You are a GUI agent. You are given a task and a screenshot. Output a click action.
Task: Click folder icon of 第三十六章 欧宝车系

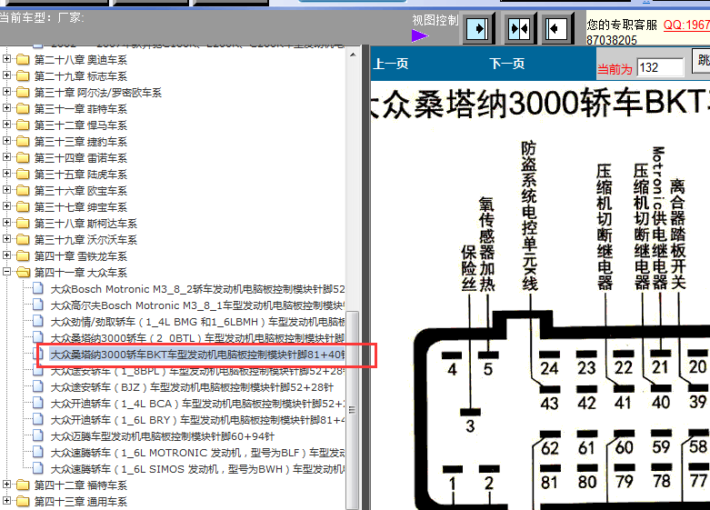click(23, 191)
